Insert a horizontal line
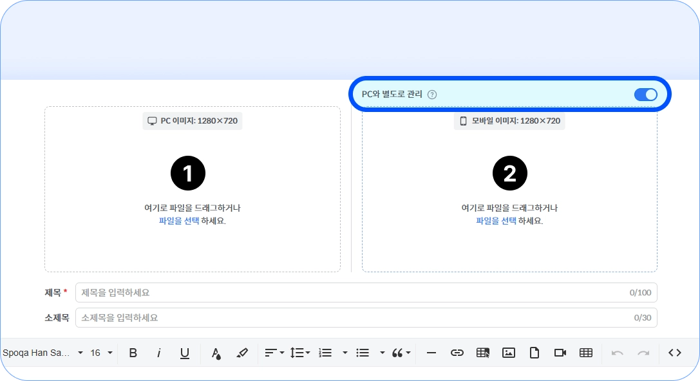The height and width of the screenshot is (381, 700). (431, 353)
